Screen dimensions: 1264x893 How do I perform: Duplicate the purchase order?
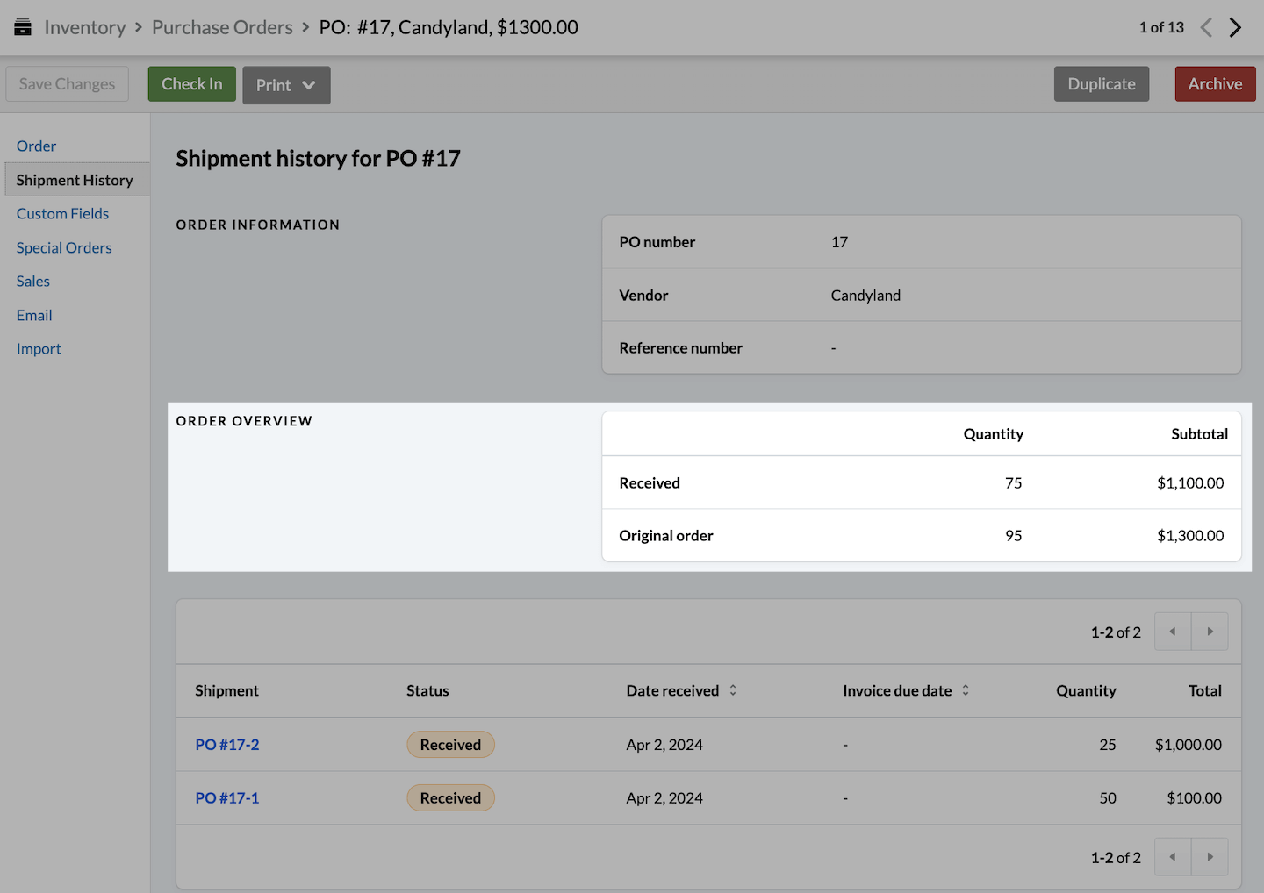1101,84
